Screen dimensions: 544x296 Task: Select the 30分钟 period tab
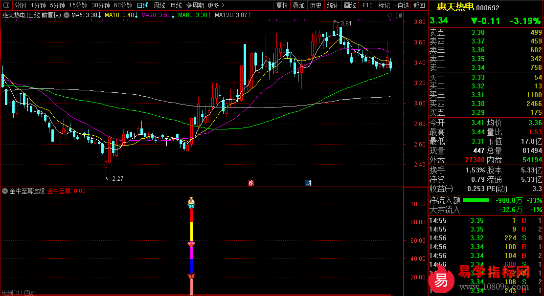tap(101, 5)
